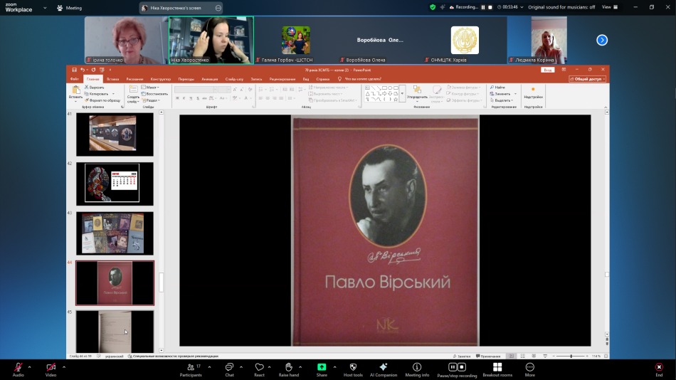Expand the Audio options caret
This screenshot has height=380, width=676.
pyautogui.click(x=31, y=367)
